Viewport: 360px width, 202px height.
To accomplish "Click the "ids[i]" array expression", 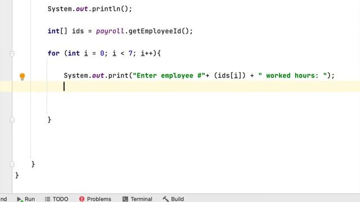I will pos(229,76).
